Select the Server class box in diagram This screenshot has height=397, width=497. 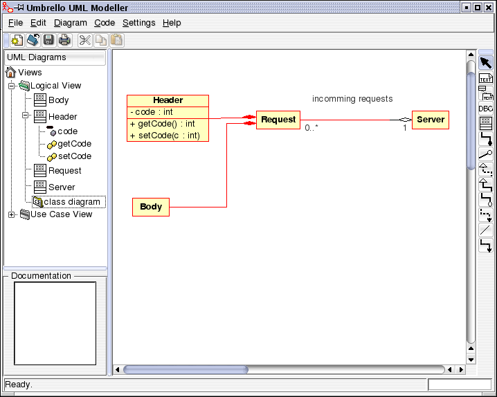click(x=431, y=120)
